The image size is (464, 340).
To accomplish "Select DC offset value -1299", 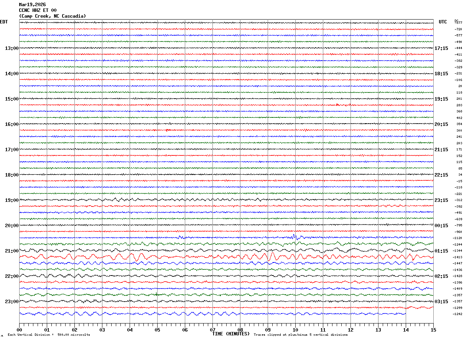I will pyautogui.click(x=458, y=308).
